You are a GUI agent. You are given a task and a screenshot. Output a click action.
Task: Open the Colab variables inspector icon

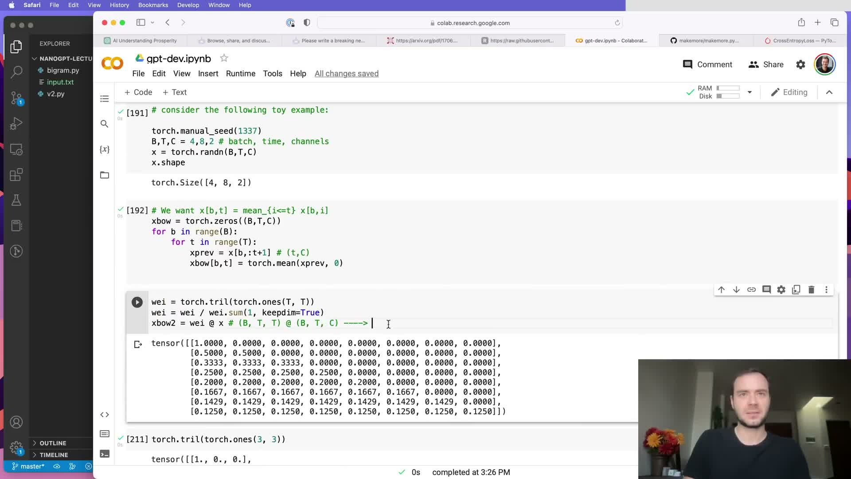tap(105, 149)
